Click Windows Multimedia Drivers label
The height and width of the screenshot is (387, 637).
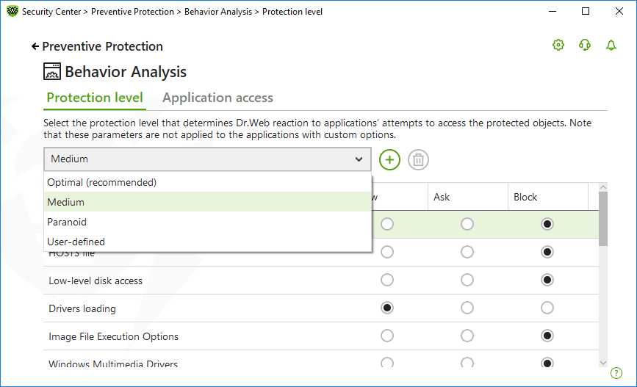tap(113, 364)
